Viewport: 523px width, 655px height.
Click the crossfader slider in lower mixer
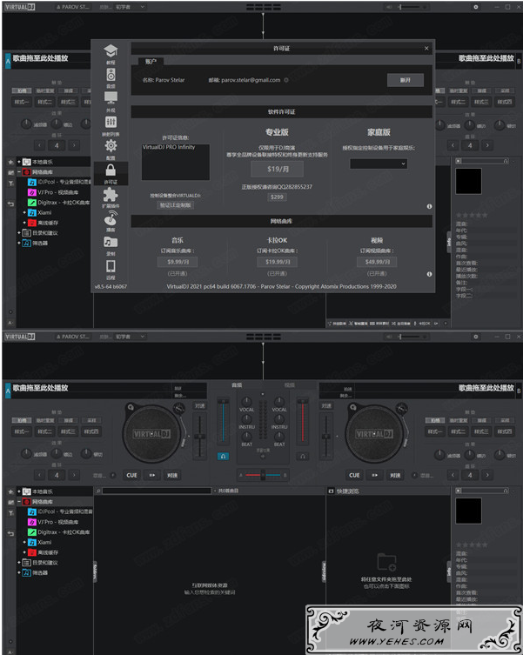click(x=263, y=475)
